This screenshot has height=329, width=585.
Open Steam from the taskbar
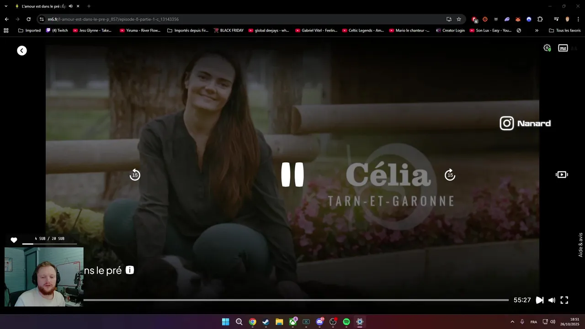pyautogui.click(x=266, y=322)
